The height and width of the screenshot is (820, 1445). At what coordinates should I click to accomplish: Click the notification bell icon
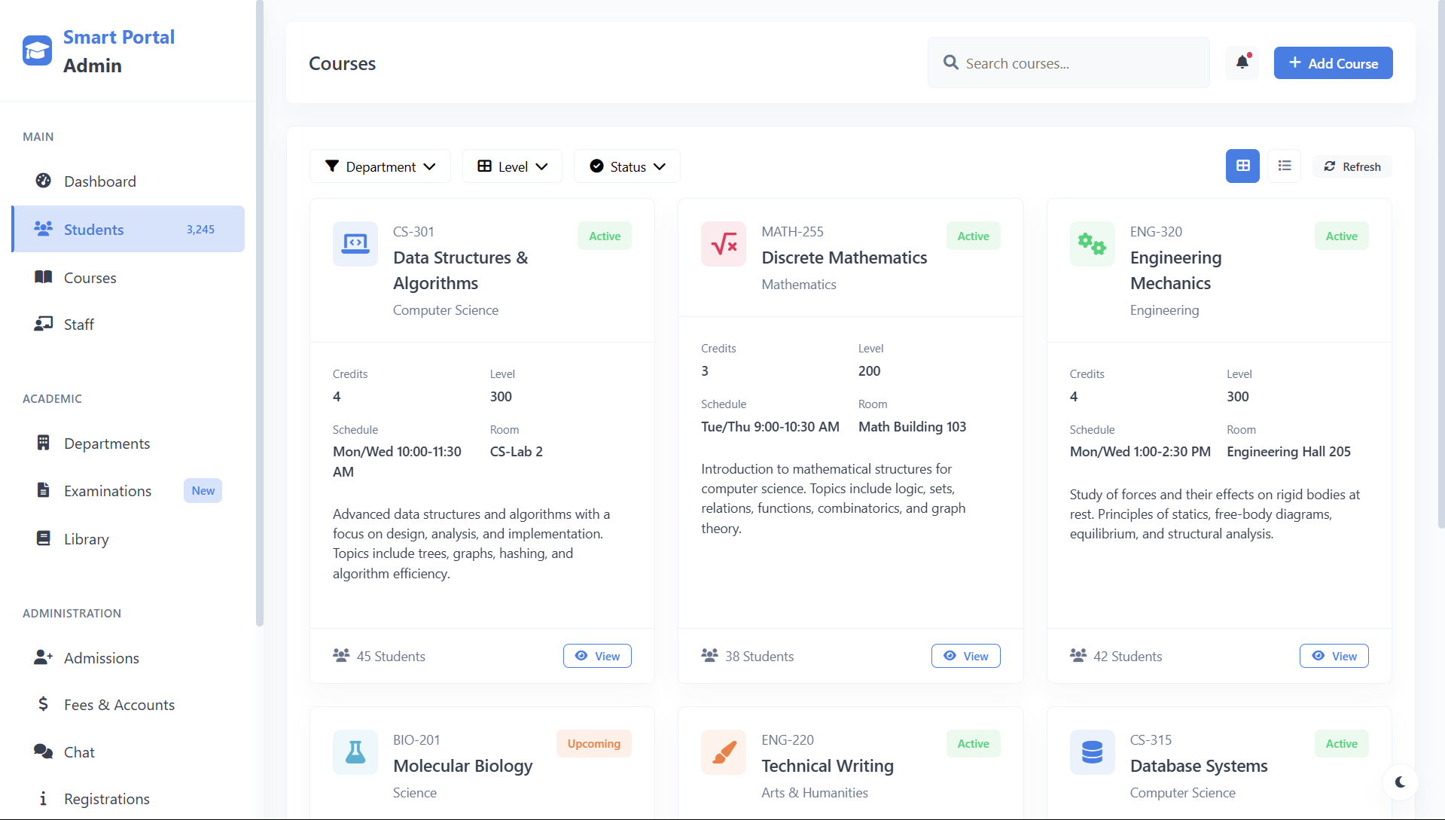(x=1241, y=62)
